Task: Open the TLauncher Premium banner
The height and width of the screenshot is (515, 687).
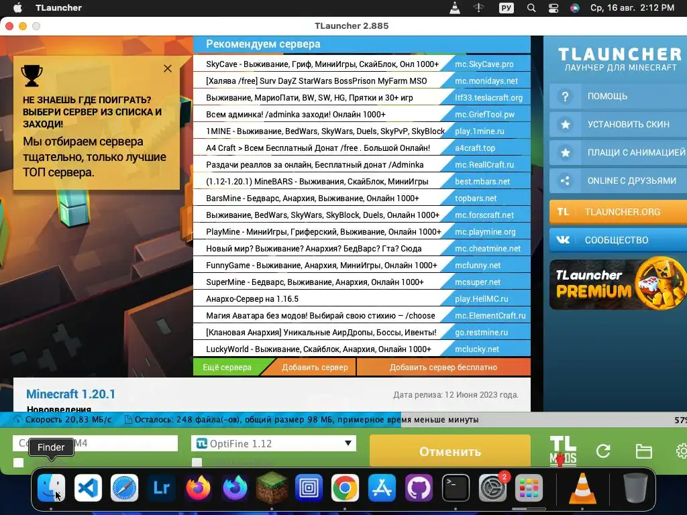Action: point(618,284)
